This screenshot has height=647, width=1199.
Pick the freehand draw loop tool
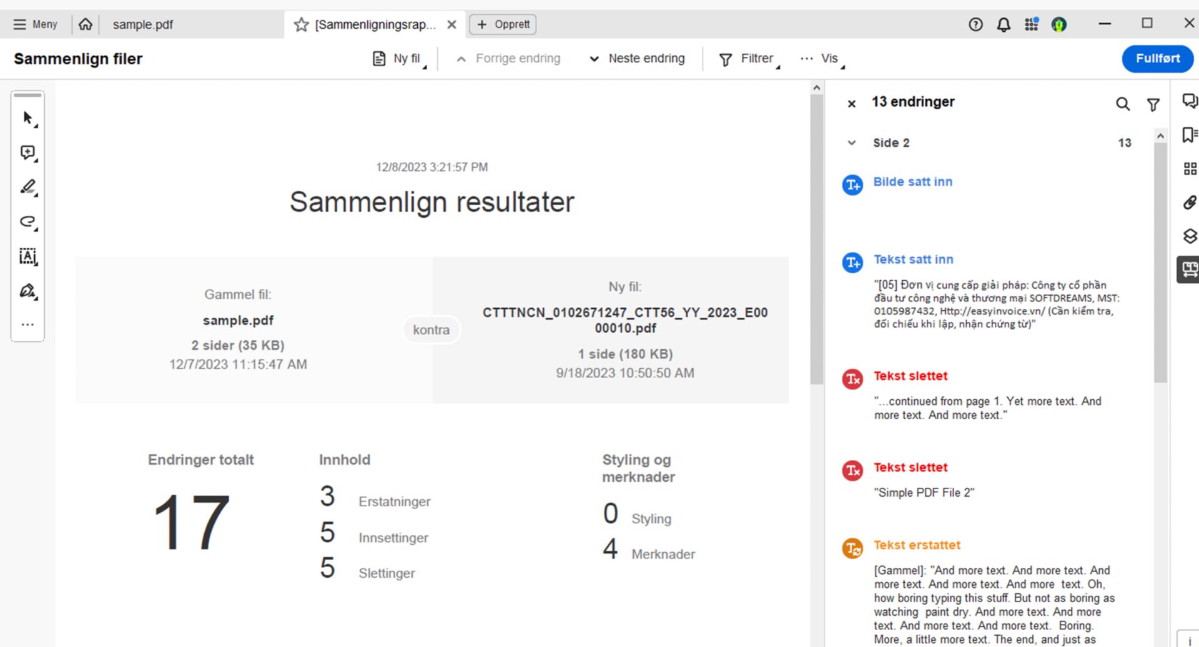(x=27, y=221)
